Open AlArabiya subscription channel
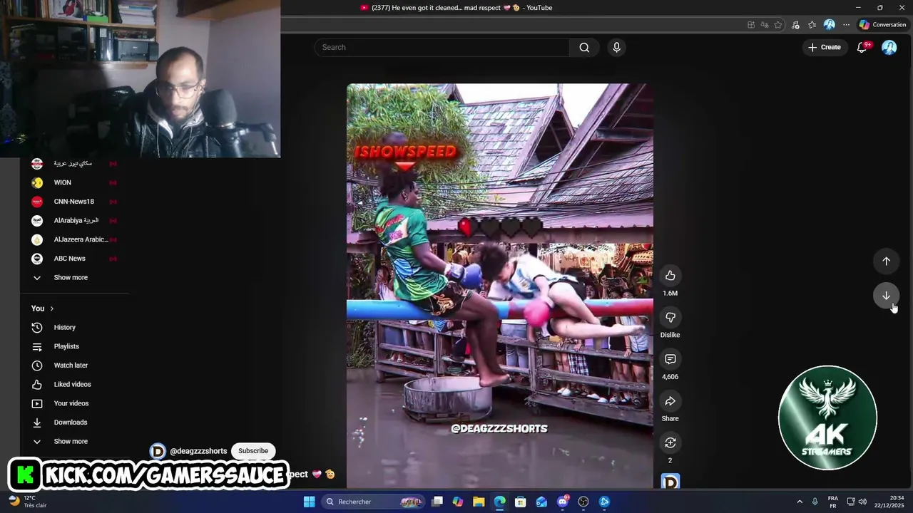 point(75,220)
